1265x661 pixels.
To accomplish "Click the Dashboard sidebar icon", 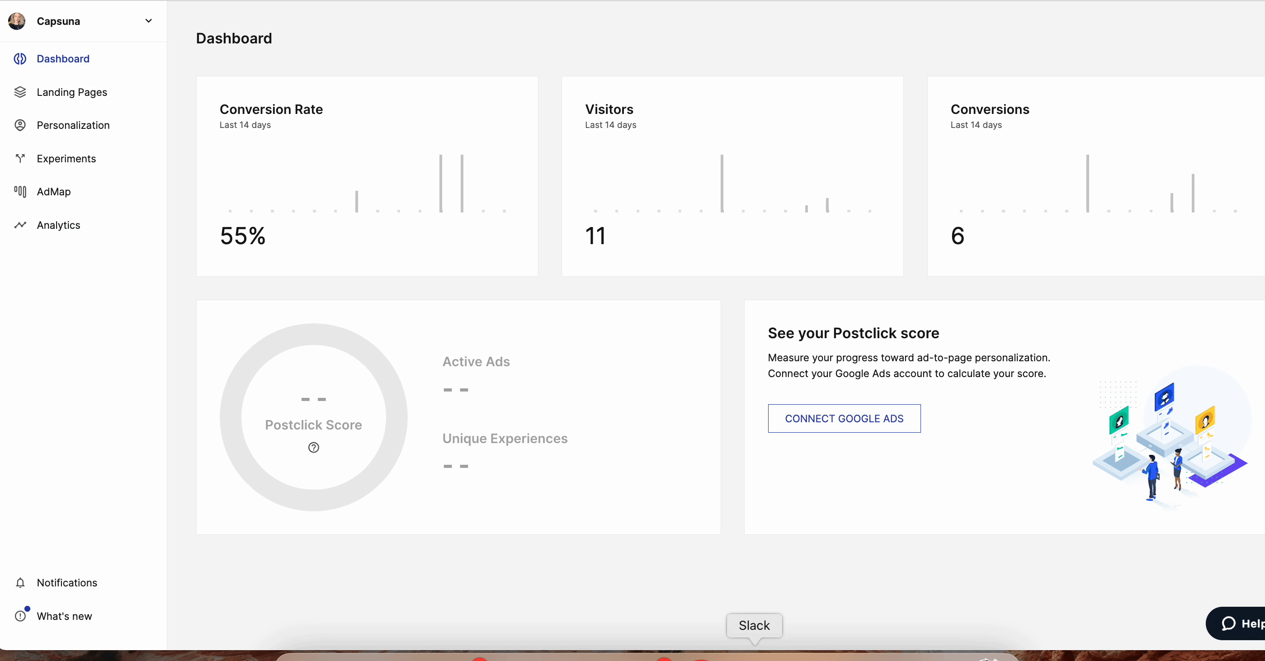I will click(19, 59).
